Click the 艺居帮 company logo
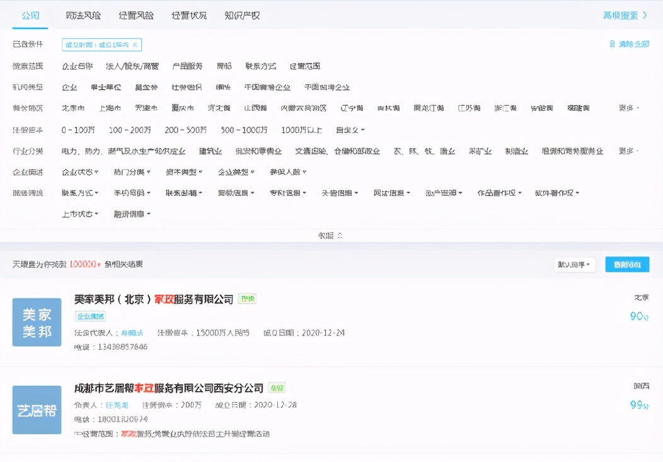Image resolution: width=663 pixels, height=462 pixels. pos(37,410)
